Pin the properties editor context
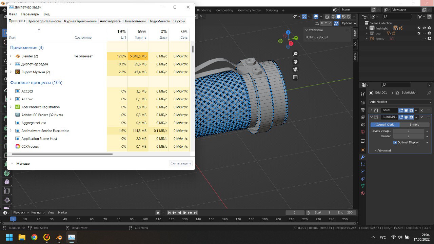The image size is (434, 244). 429,93
